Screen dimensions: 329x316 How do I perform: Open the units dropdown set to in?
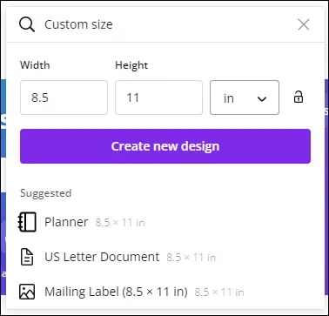[245, 97]
